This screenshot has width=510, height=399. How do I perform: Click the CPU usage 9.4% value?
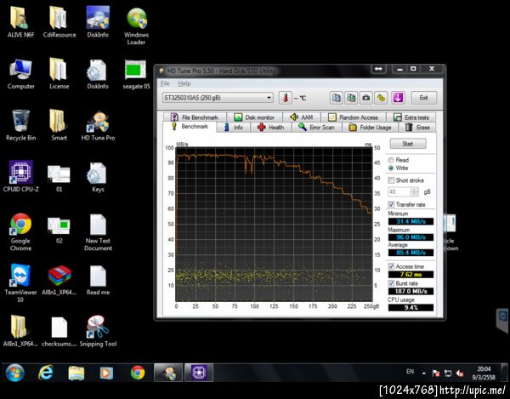pyautogui.click(x=411, y=308)
